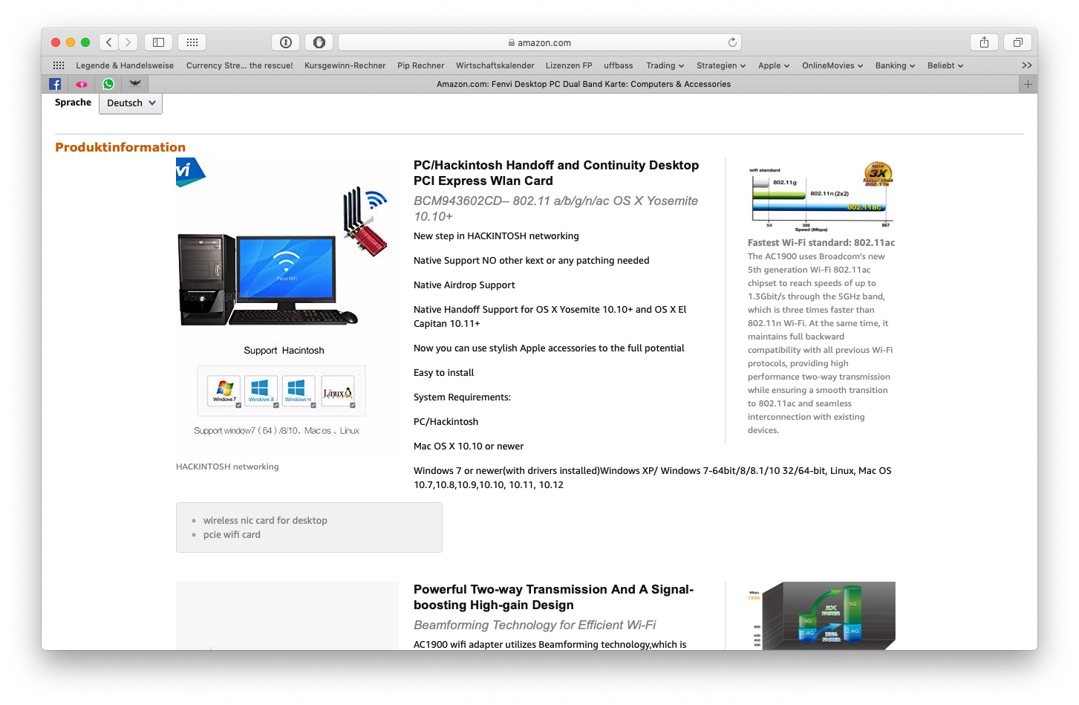Open the Kursgewinn-Rechner bookmark
Image resolution: width=1079 pixels, height=705 pixels.
click(x=345, y=65)
